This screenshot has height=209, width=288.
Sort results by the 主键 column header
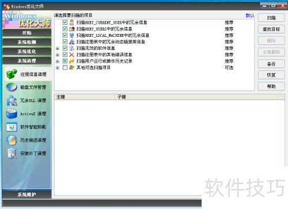85,97
